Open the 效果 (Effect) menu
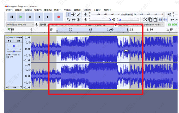The height and width of the screenshot is (113, 179). coord(77,10)
